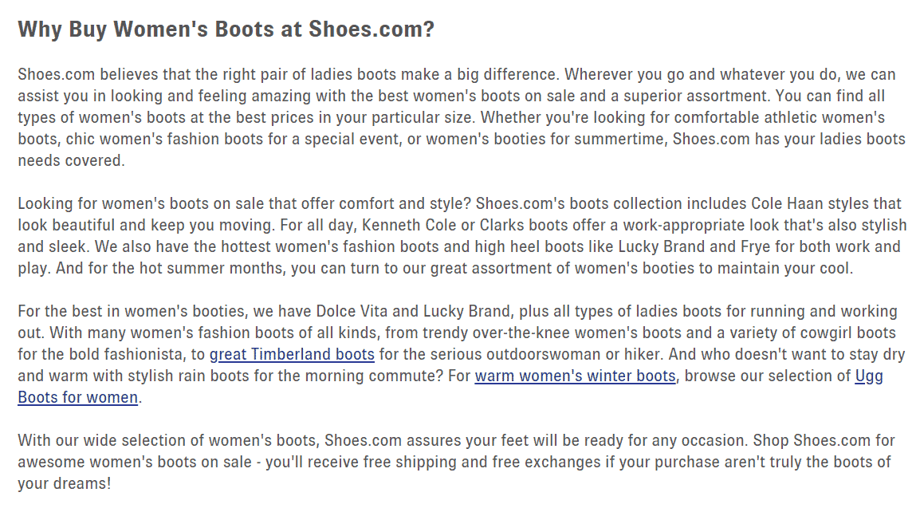Click the words your dreams! at the end

[65, 484]
